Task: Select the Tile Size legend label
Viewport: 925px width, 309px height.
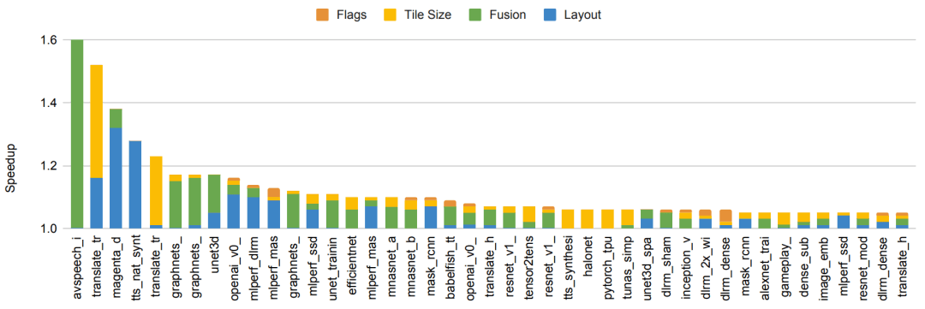Action: [427, 15]
